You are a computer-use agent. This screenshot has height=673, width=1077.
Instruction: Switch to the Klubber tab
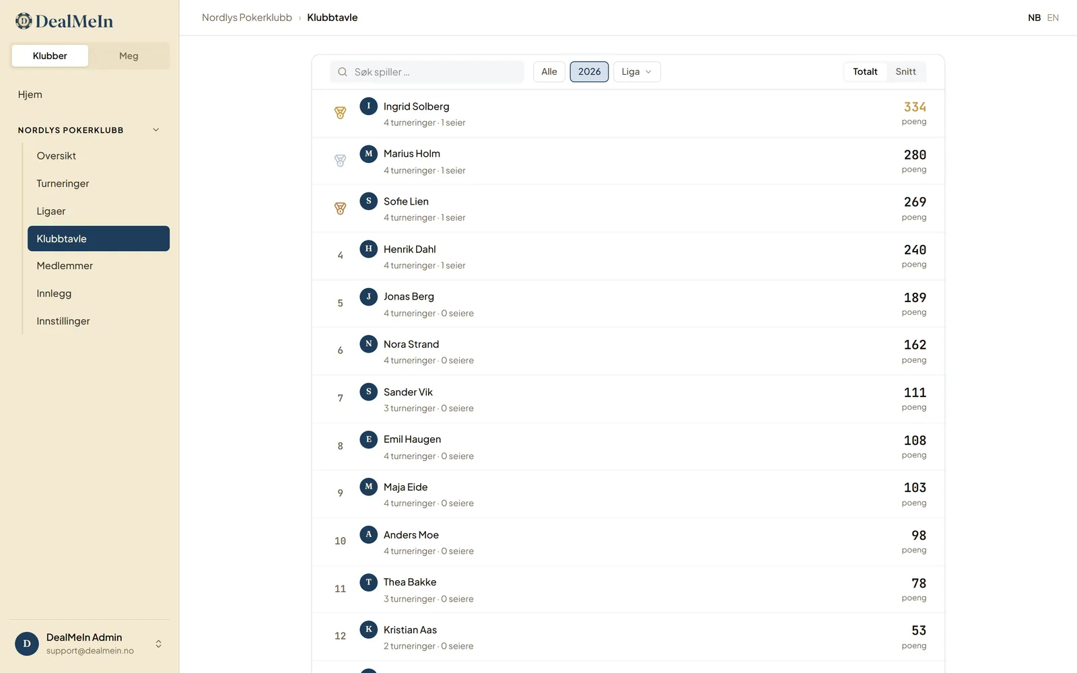[x=50, y=56]
